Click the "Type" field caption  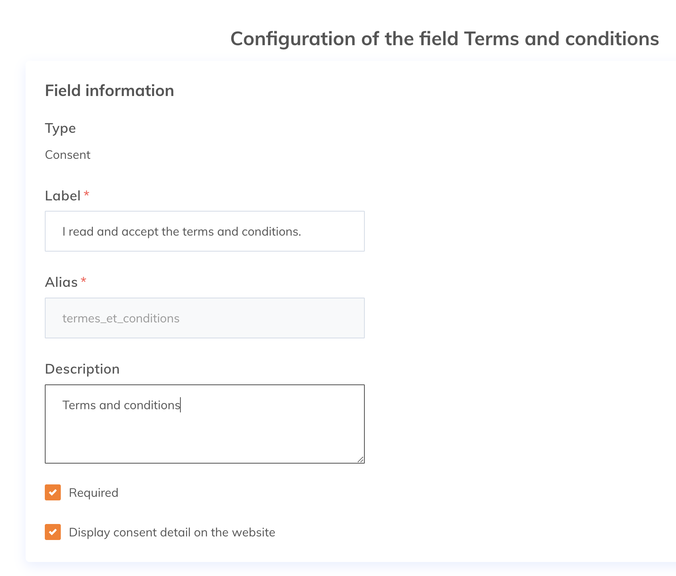click(60, 128)
